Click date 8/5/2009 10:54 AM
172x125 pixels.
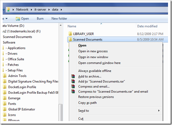coord(150,39)
